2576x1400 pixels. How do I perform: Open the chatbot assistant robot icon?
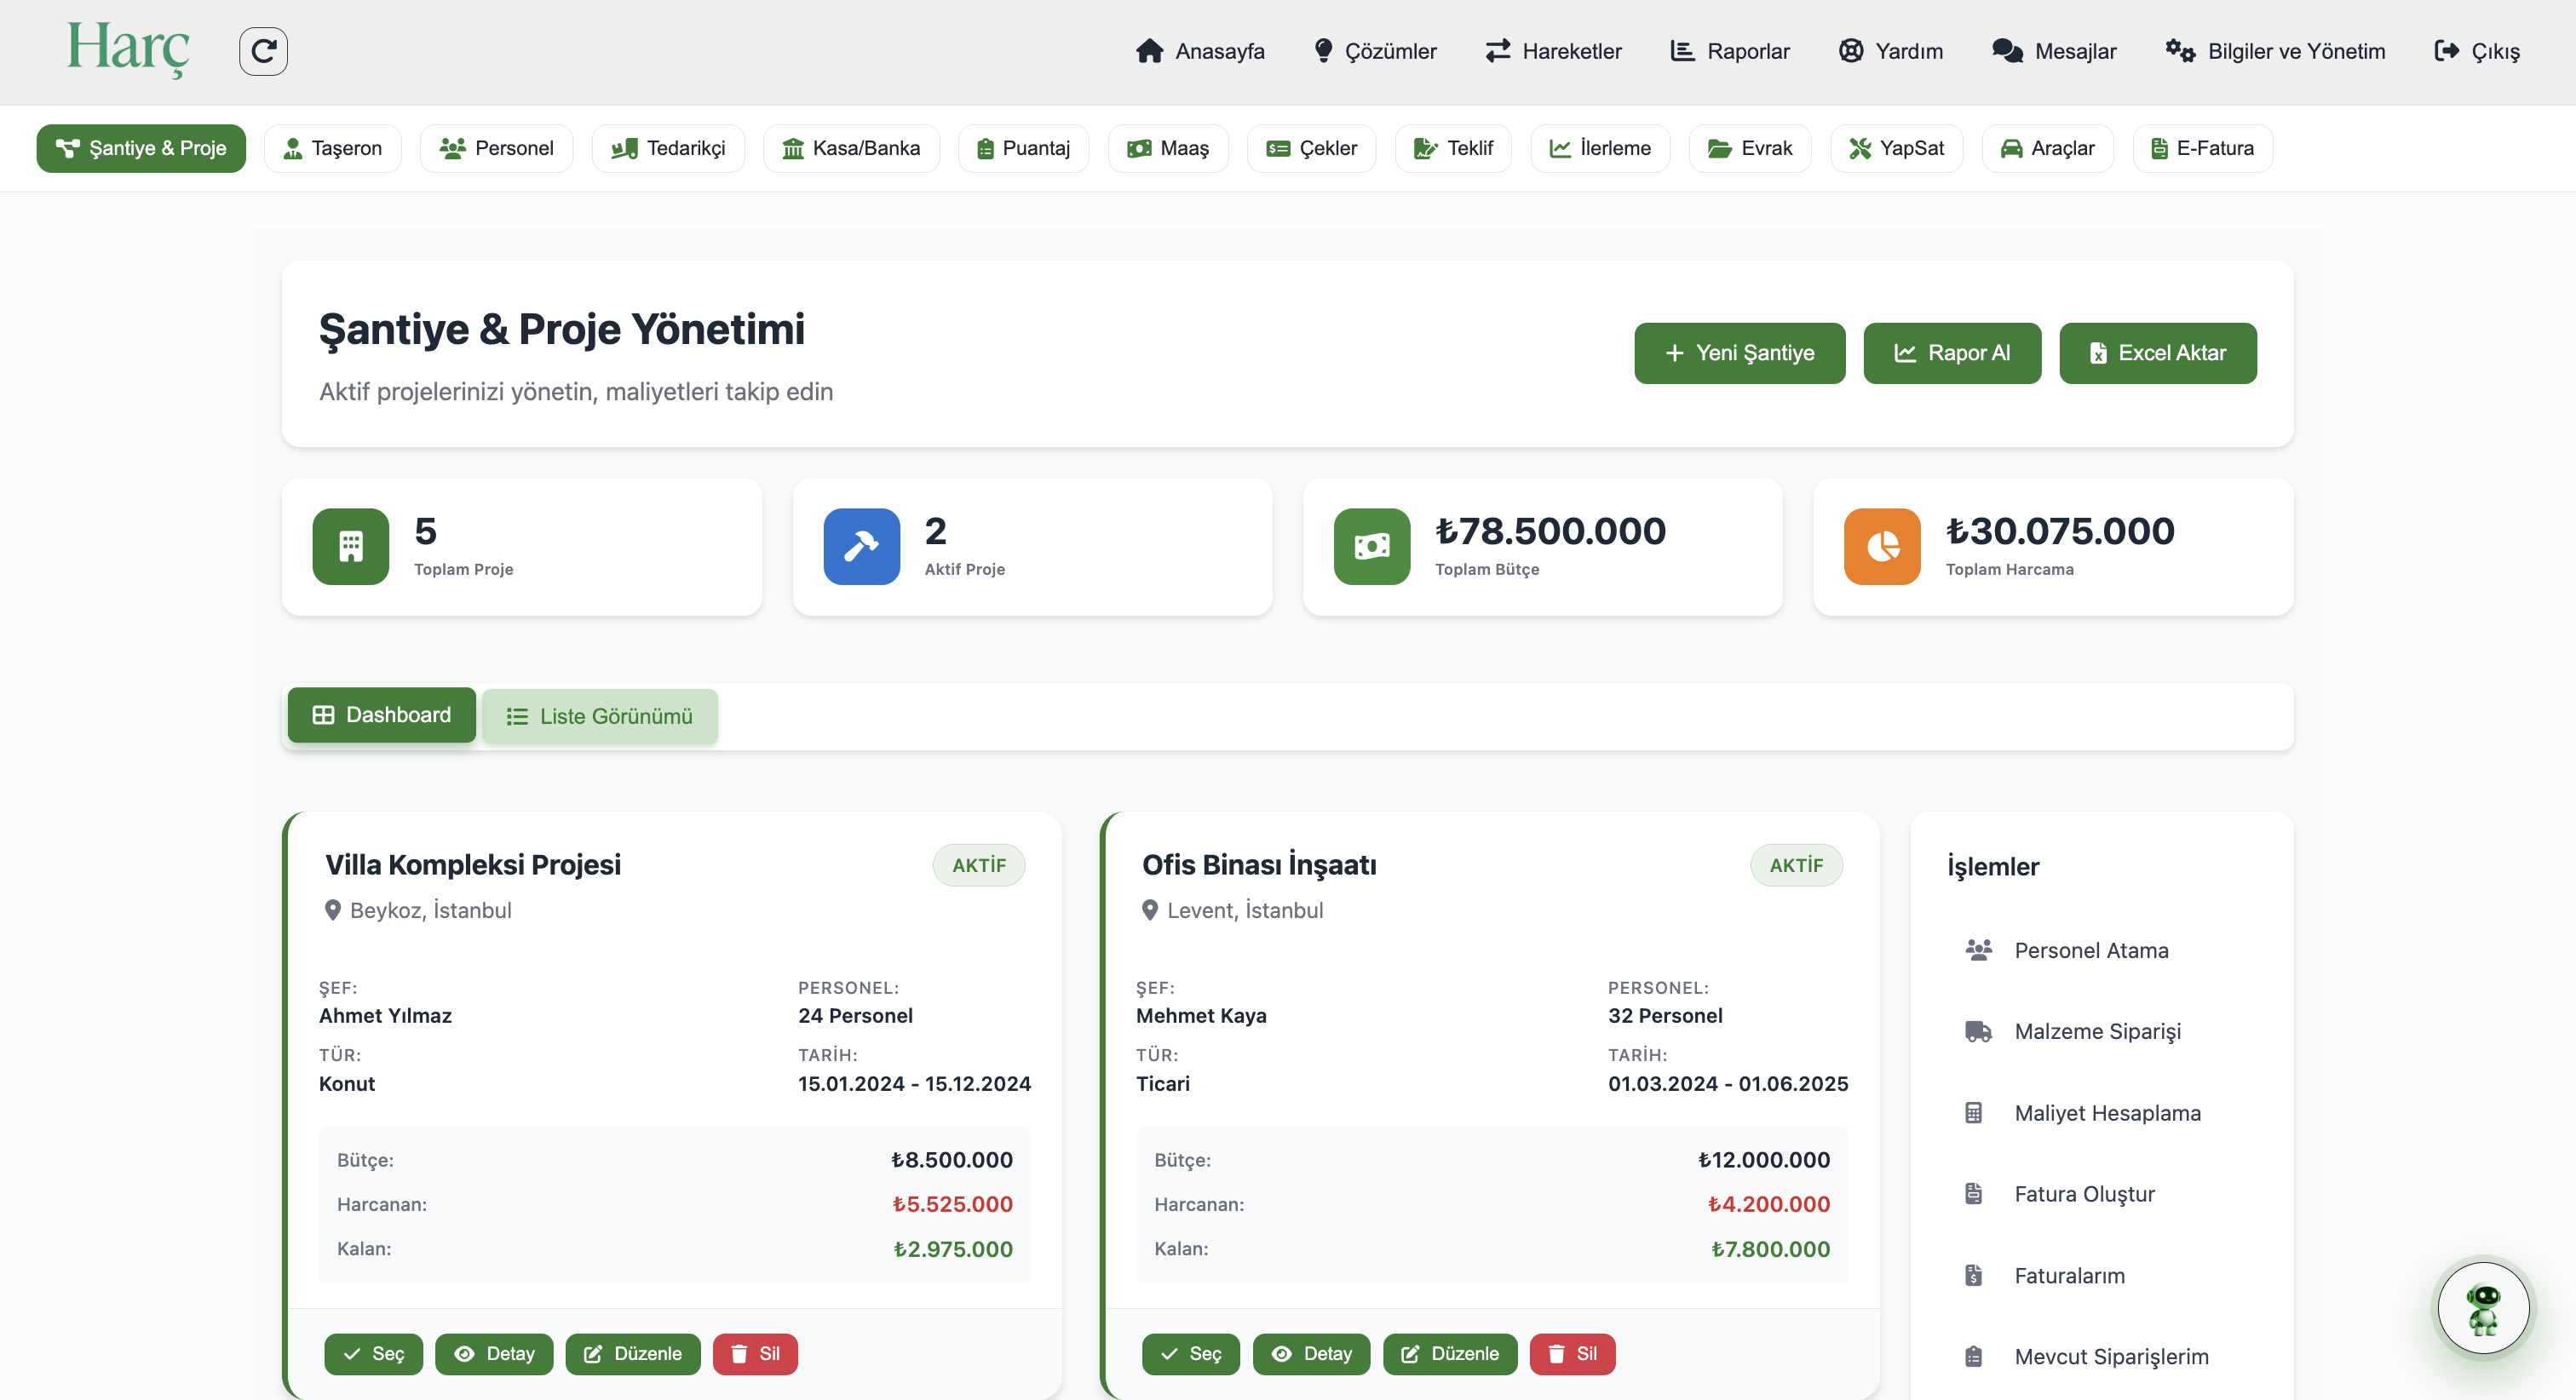(x=2483, y=1307)
